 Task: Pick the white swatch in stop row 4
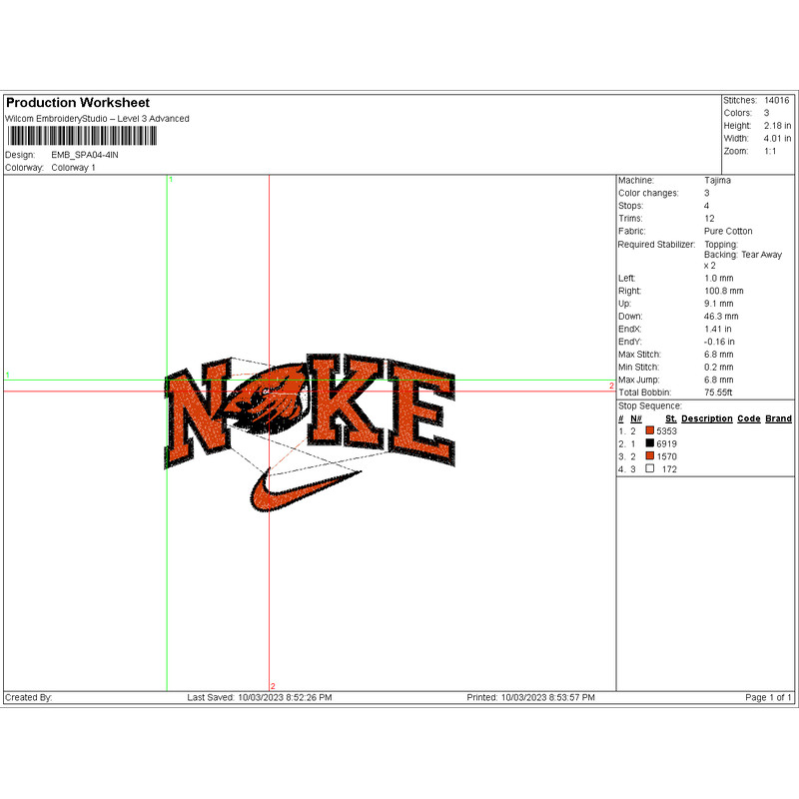pos(650,469)
